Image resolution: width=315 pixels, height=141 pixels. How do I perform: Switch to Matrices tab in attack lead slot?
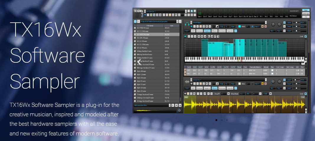pos(222,31)
